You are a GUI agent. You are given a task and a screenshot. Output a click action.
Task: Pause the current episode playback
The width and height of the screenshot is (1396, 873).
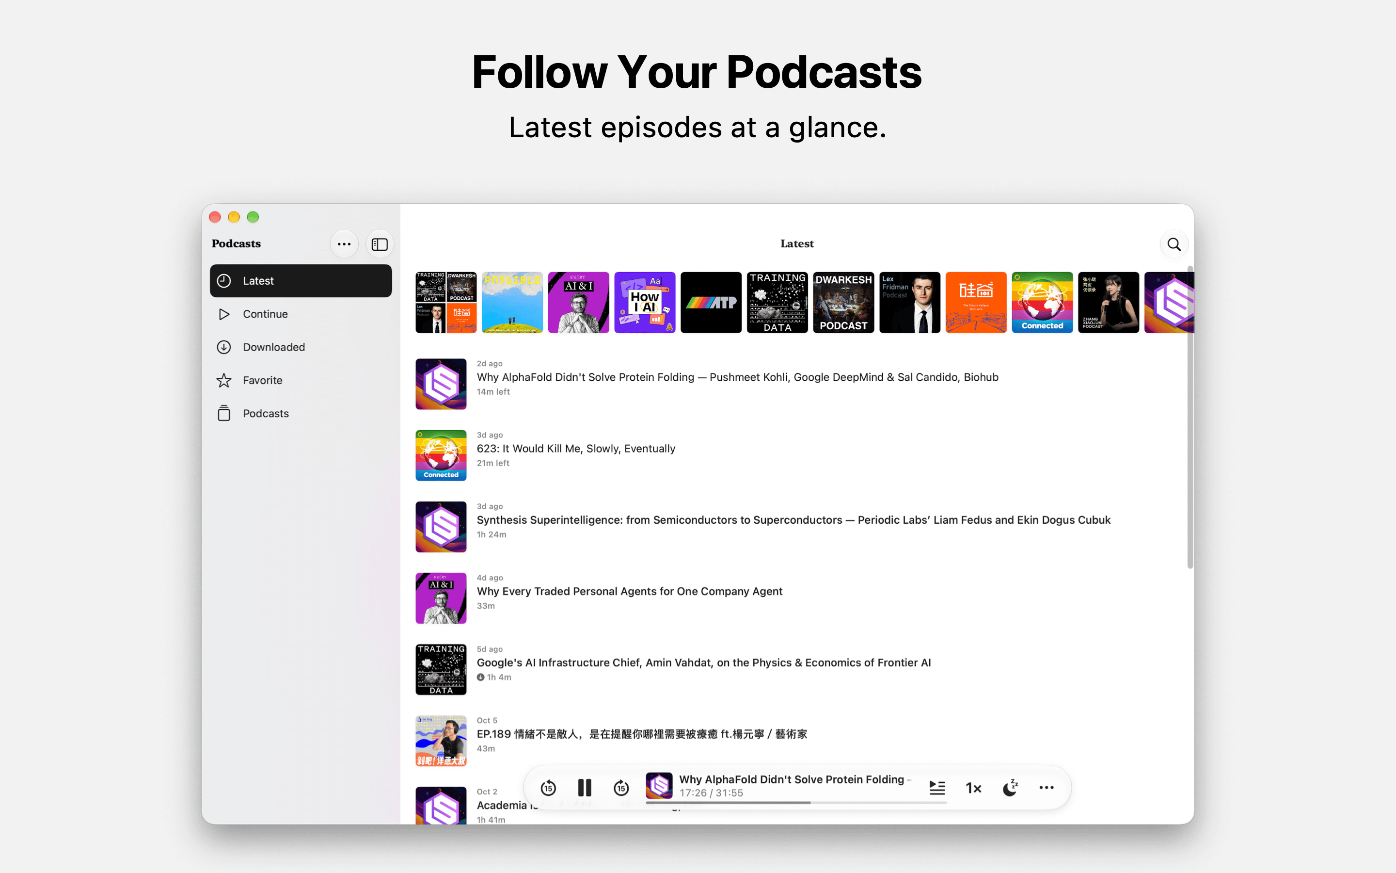pyautogui.click(x=585, y=788)
